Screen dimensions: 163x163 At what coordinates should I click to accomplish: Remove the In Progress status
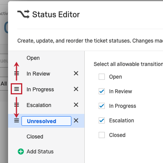76,89
